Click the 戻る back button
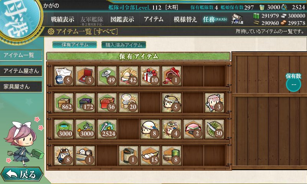Viewport: 307px width, 184px height. click(x=21, y=174)
